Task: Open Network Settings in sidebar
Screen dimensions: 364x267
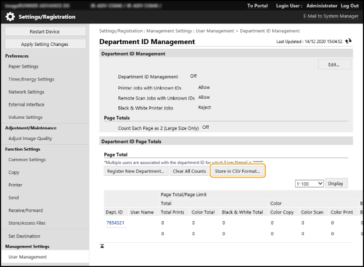Action: click(x=26, y=92)
